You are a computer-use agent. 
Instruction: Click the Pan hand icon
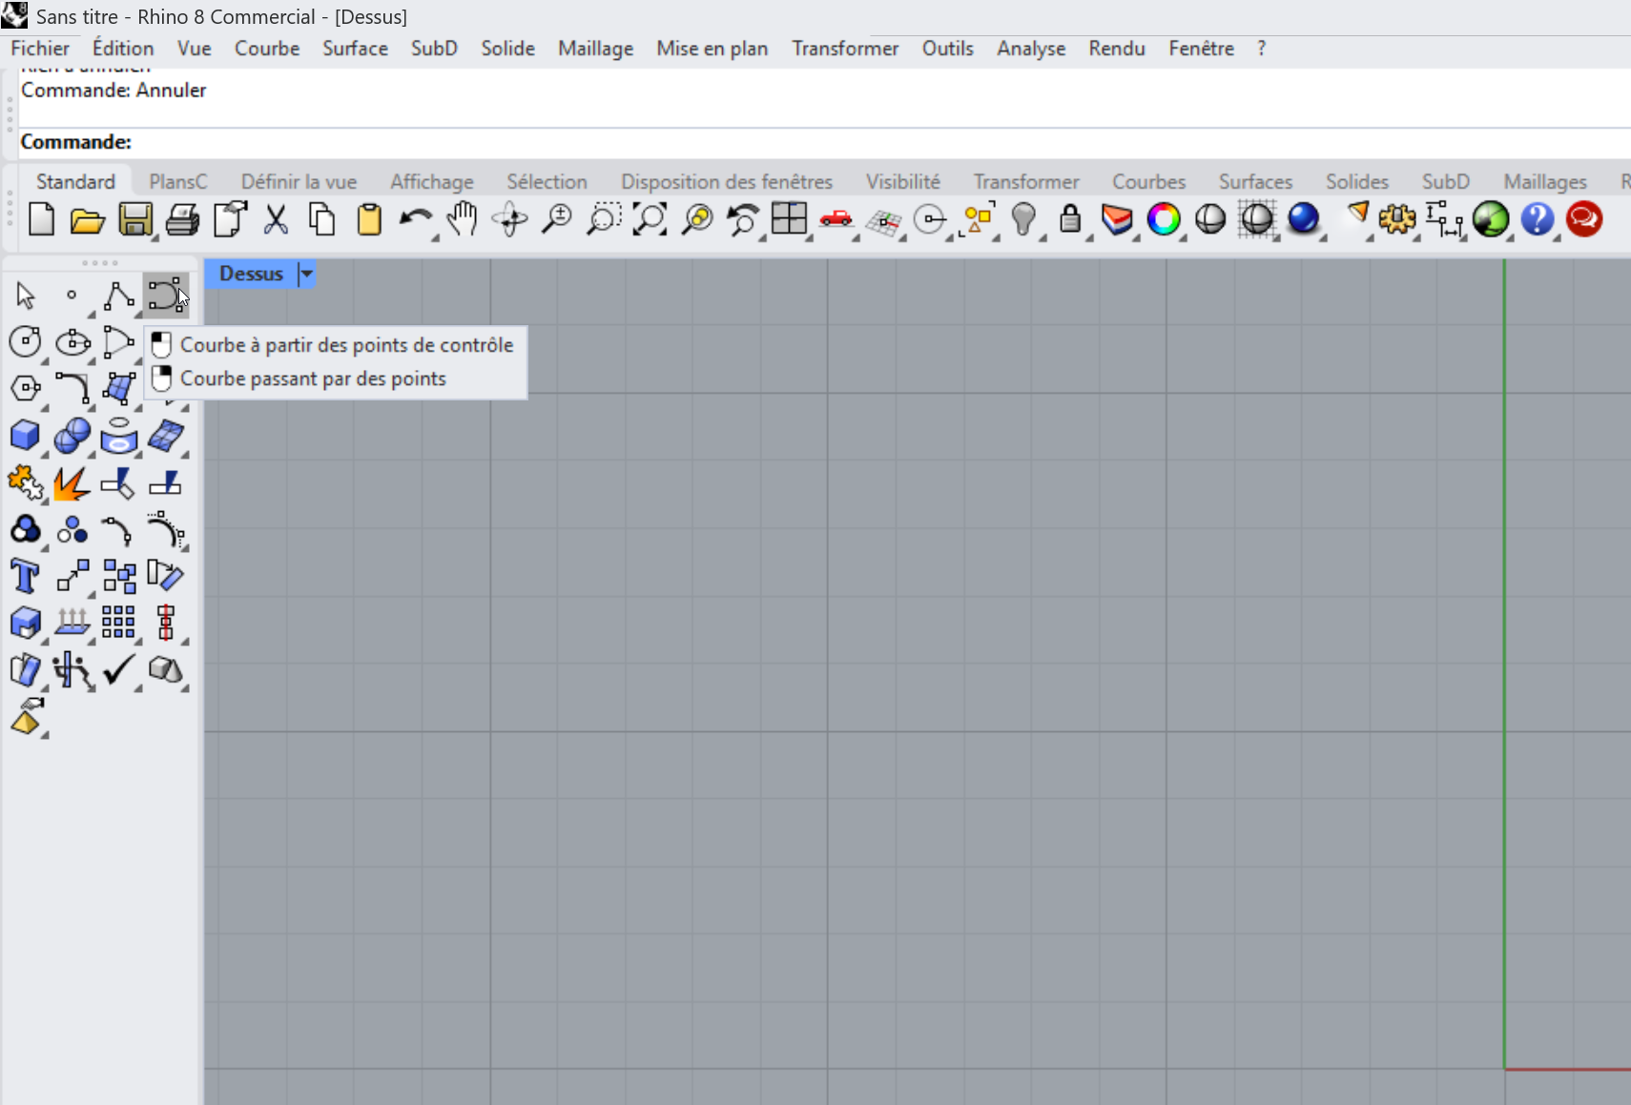(463, 220)
